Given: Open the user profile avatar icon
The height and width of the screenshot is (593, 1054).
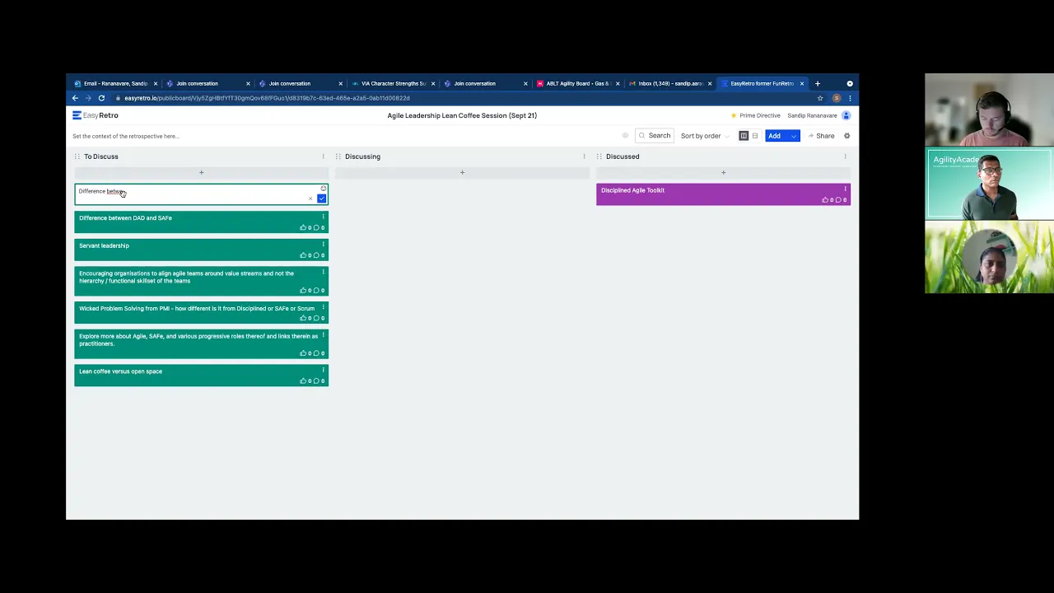Looking at the screenshot, I should point(846,115).
